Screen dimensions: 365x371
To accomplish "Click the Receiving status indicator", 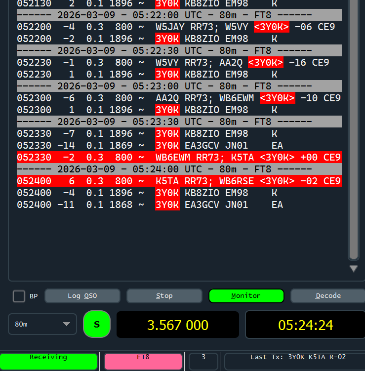I will click(x=48, y=361).
